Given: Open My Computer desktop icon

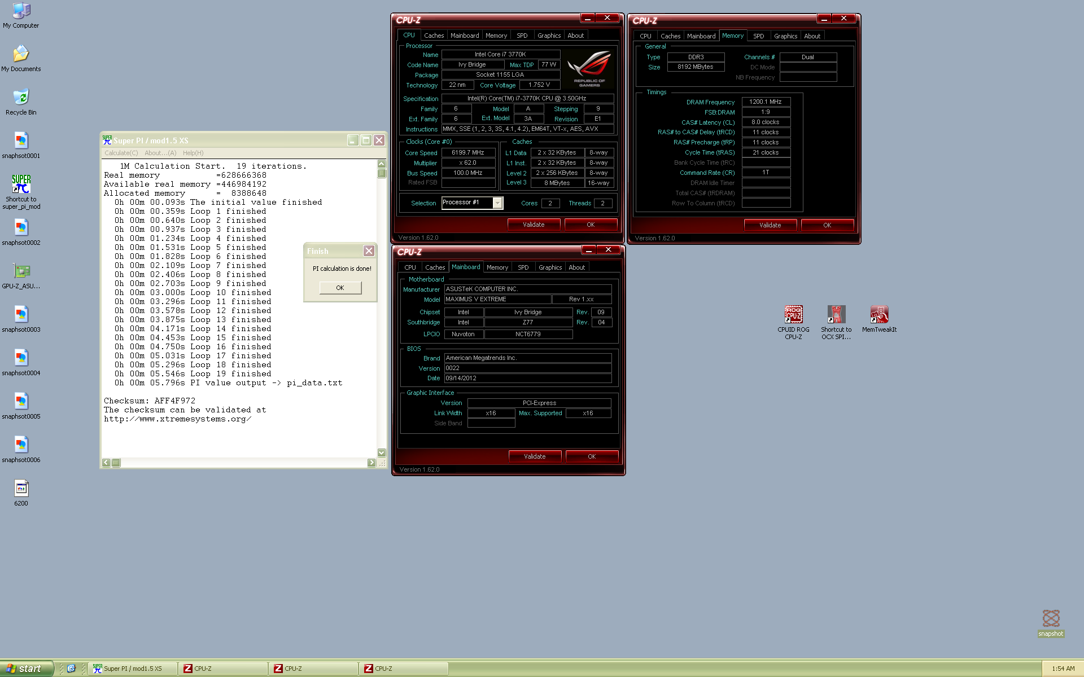Looking at the screenshot, I should pyautogui.click(x=21, y=15).
